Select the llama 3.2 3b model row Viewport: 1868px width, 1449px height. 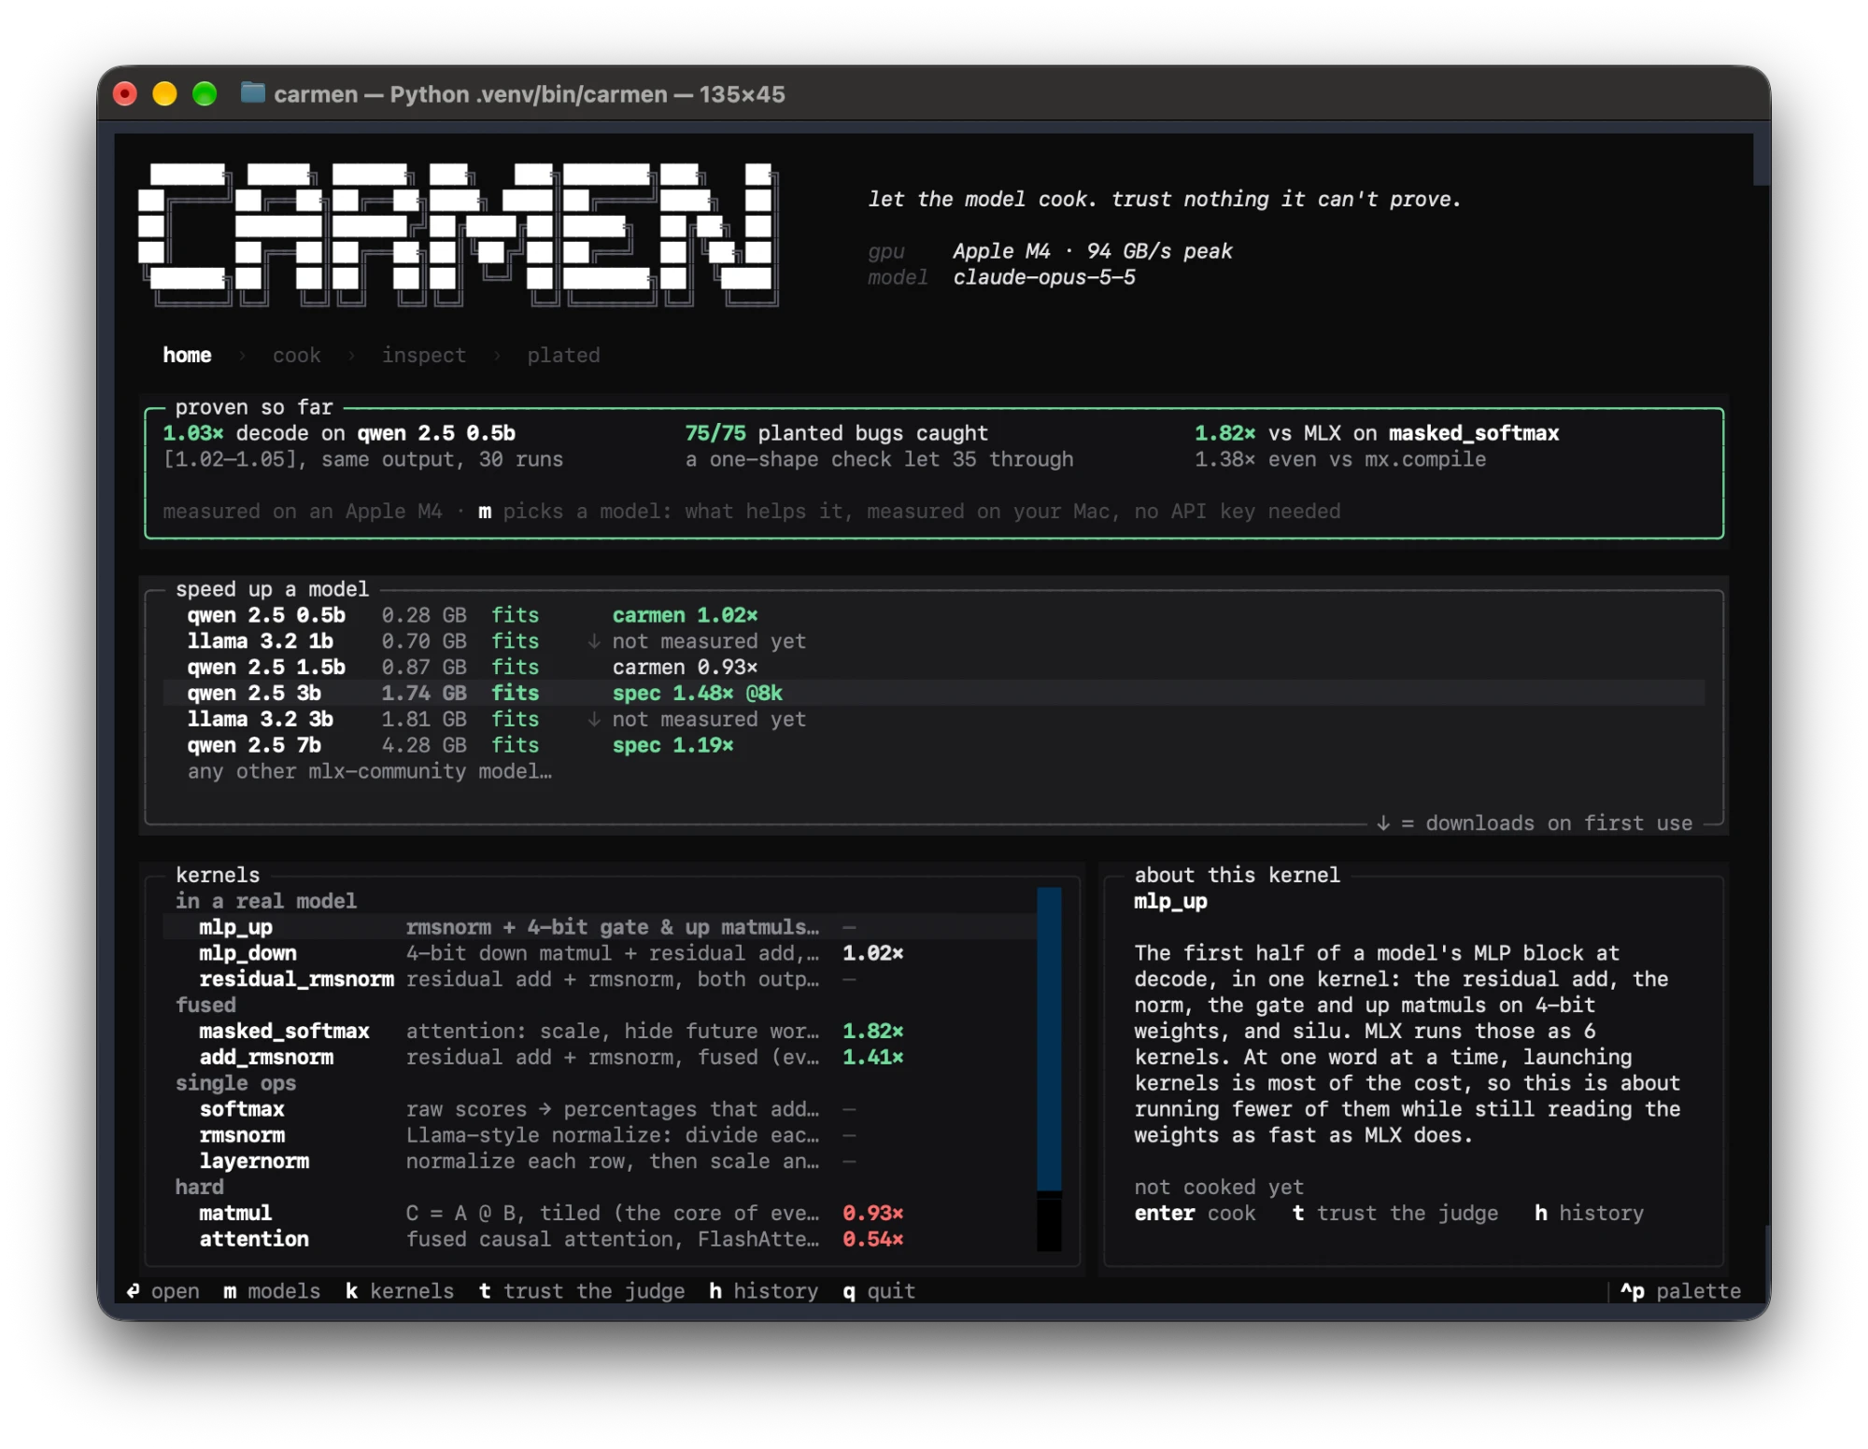(x=934, y=720)
